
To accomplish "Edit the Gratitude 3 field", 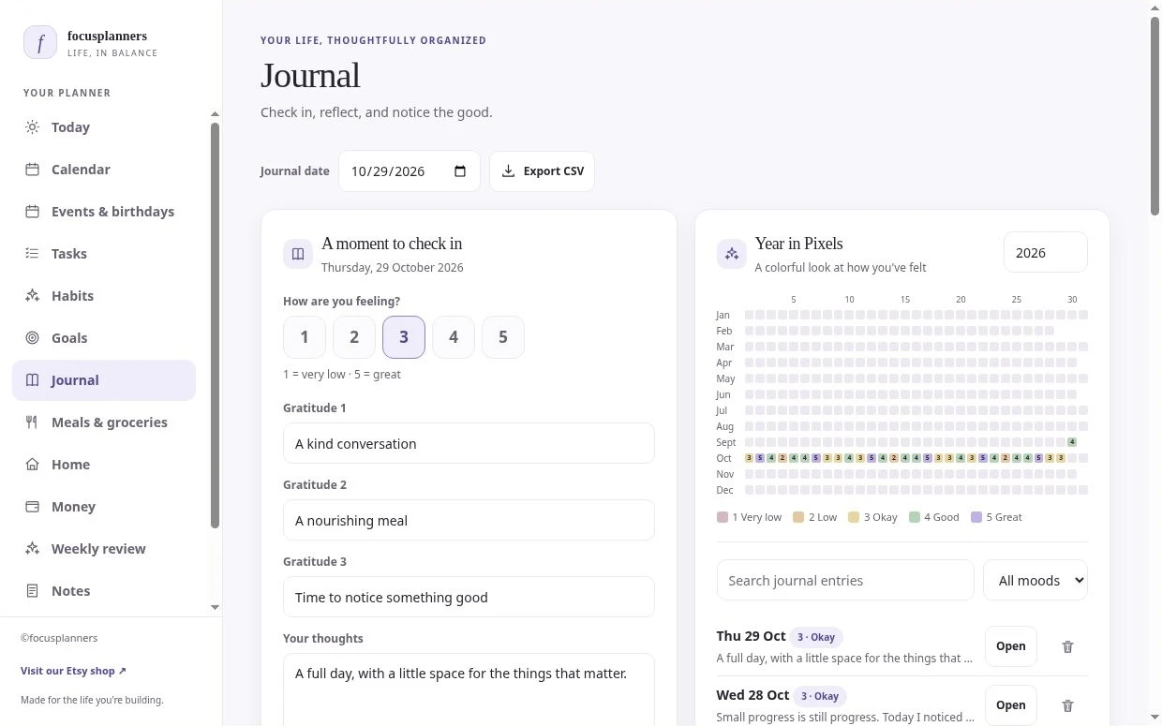I will pos(469,597).
